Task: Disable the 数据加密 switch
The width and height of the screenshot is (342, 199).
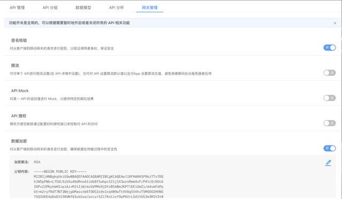Action: click(329, 148)
